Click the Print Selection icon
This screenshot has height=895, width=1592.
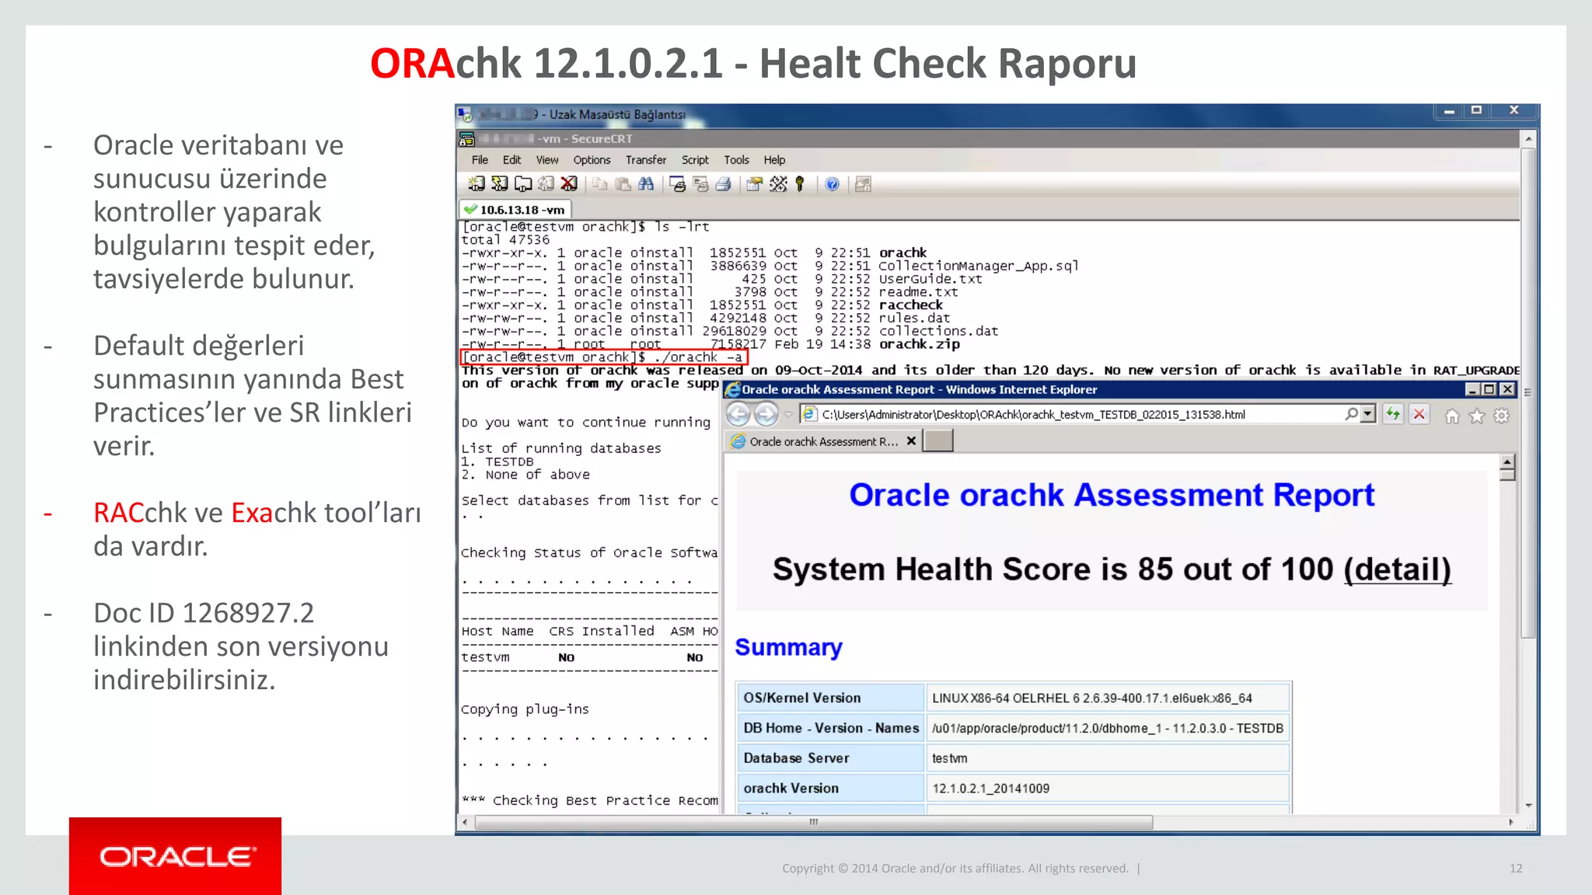coord(700,184)
